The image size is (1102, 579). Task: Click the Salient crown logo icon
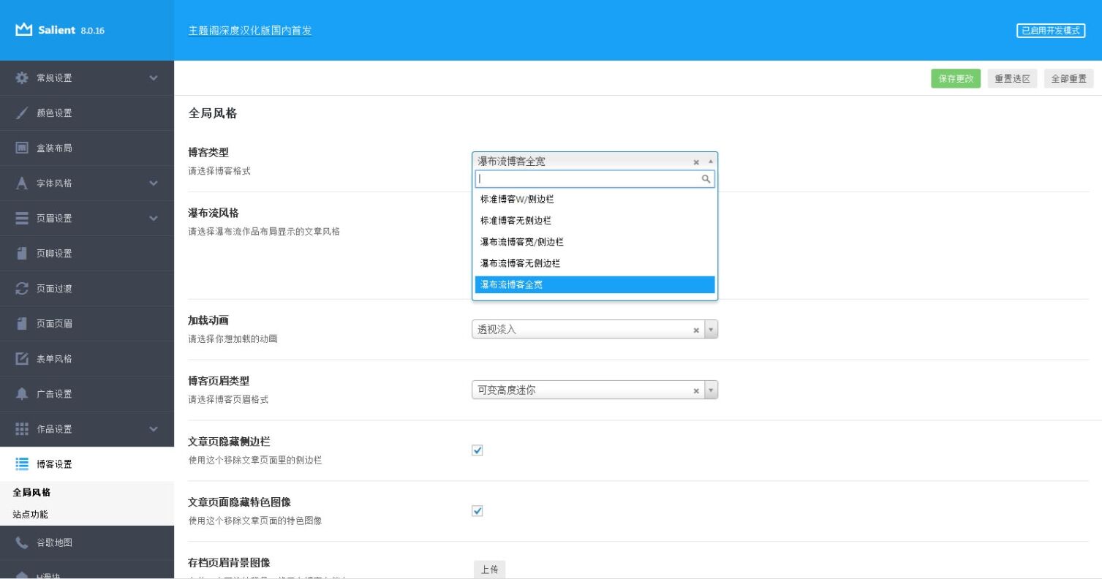(x=24, y=29)
